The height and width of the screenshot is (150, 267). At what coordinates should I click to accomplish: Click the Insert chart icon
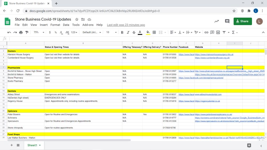218,32
